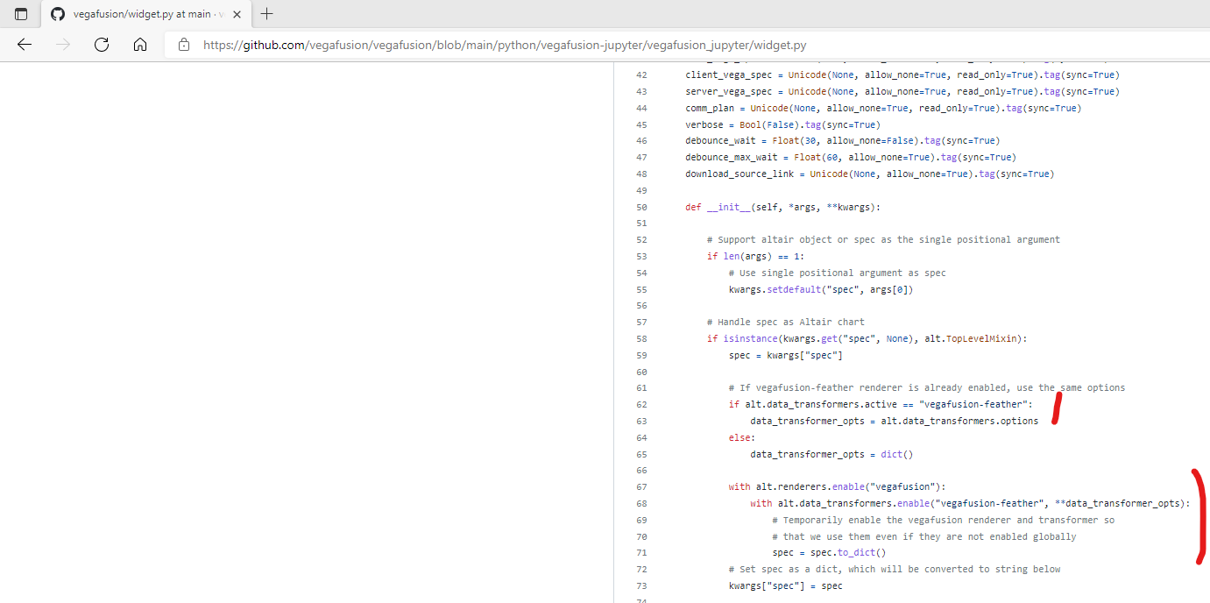
Task: View site information via lock icon
Action: click(x=184, y=45)
